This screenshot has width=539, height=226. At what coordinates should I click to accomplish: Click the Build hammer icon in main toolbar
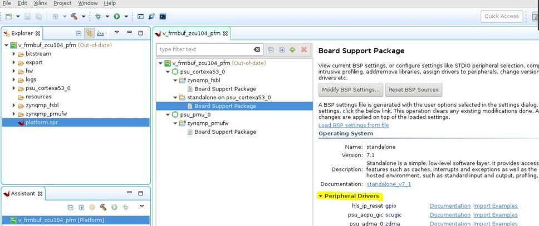(x=74, y=17)
